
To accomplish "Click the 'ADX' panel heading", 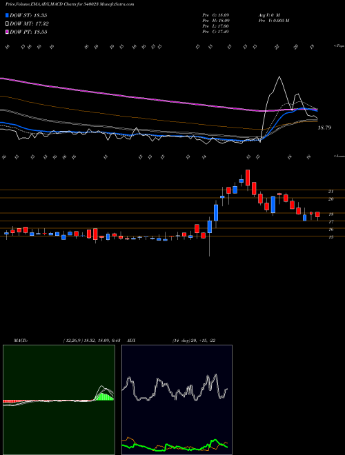I will (132, 341).
